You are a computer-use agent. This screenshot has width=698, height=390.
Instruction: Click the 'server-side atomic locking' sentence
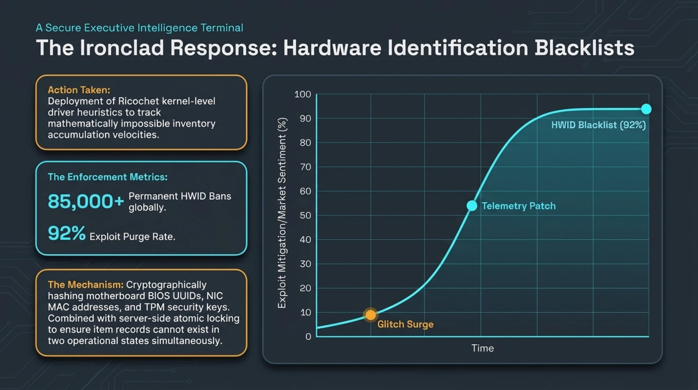[x=143, y=329]
